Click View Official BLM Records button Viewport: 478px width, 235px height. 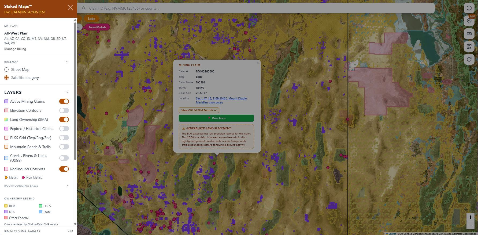pyautogui.click(x=199, y=110)
